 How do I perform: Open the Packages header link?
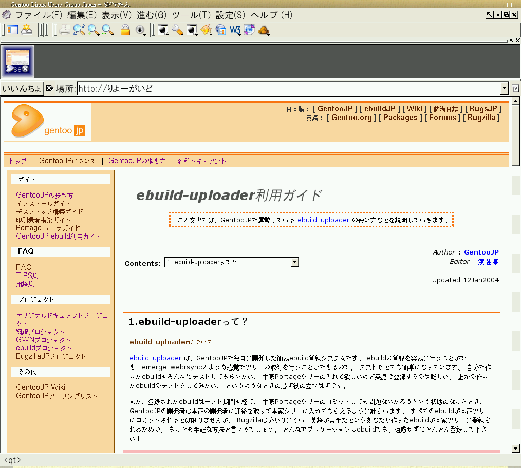tap(400, 118)
